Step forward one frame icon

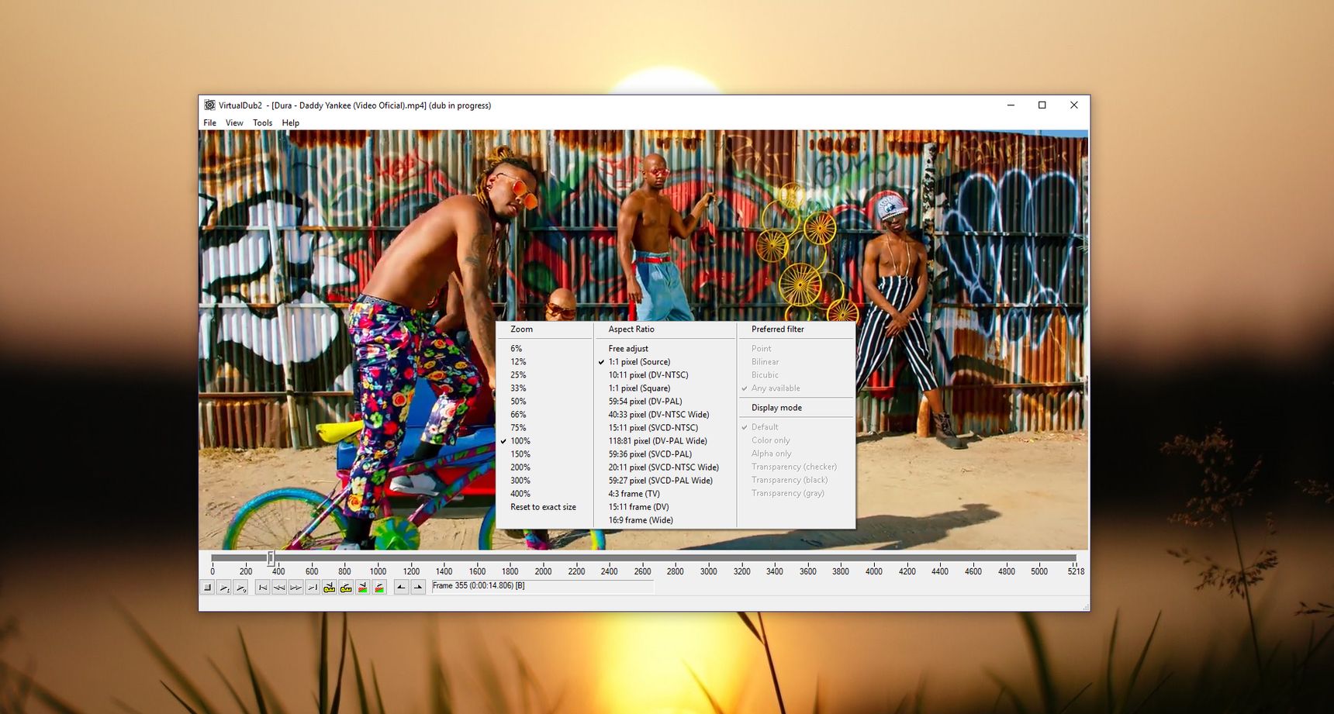coord(296,588)
